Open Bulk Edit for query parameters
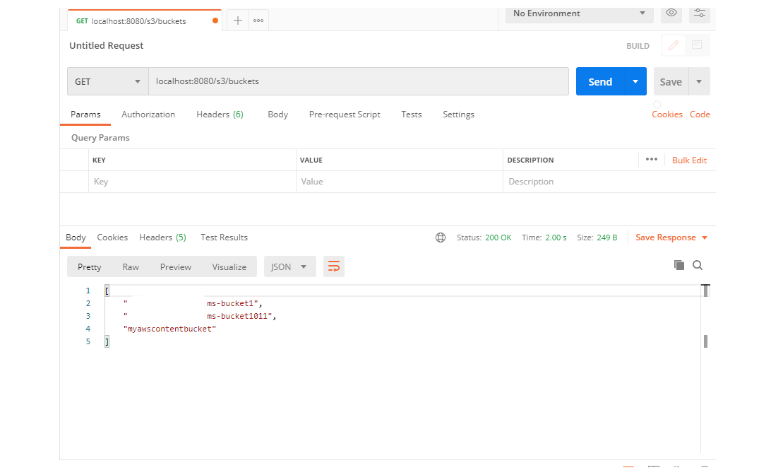 tap(689, 160)
